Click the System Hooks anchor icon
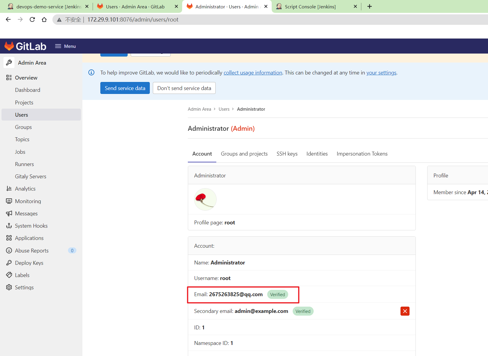The width and height of the screenshot is (488, 356). click(9, 226)
